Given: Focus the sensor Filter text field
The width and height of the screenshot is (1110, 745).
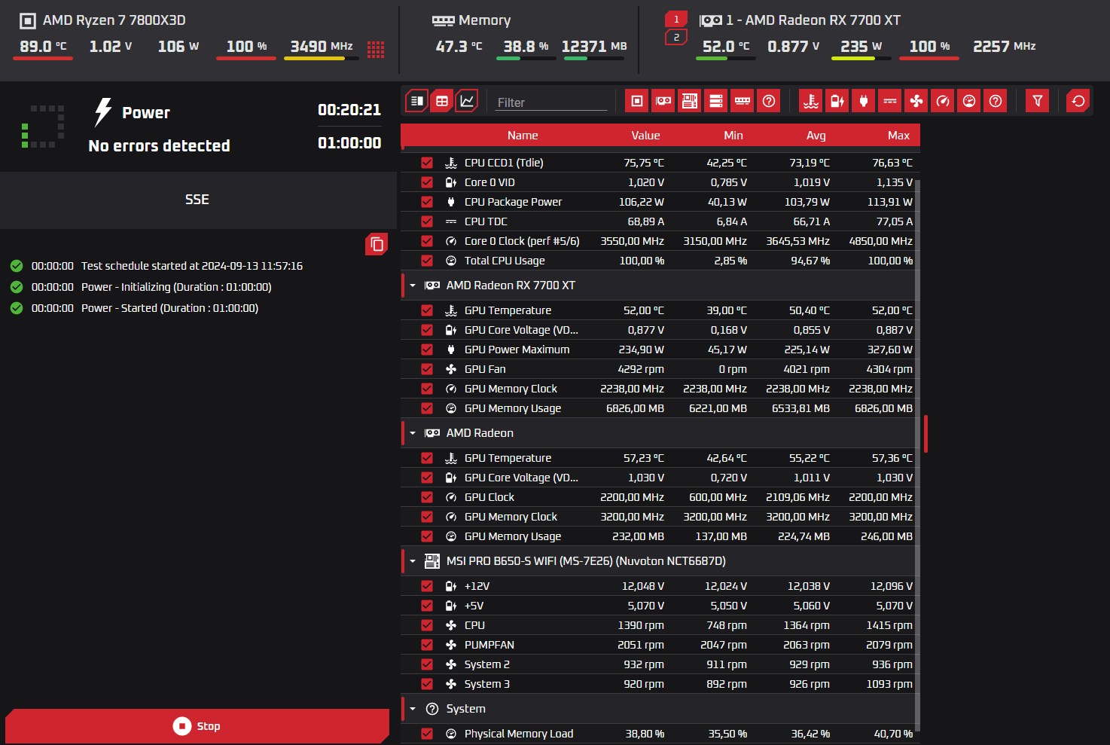Looking at the screenshot, I should point(551,102).
